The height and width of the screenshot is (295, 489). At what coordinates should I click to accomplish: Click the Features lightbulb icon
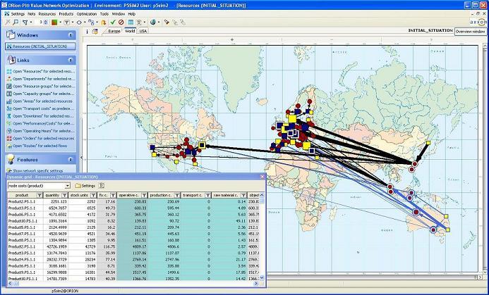click(x=11, y=159)
